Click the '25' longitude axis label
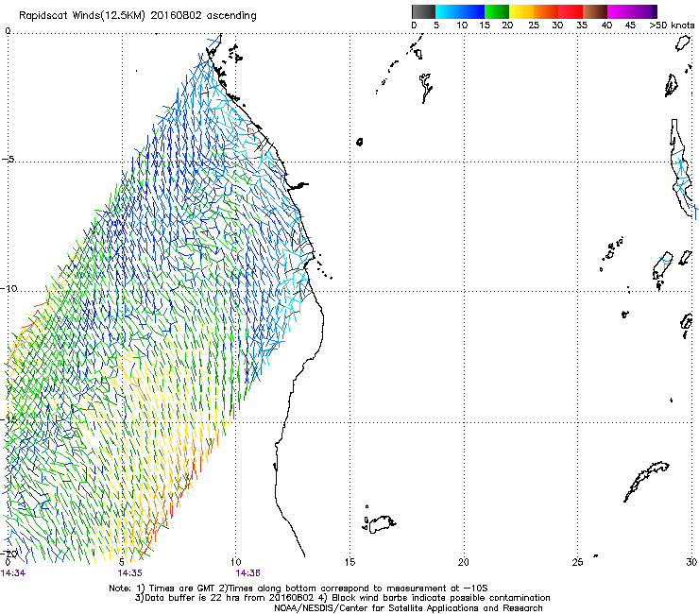 coord(577,562)
